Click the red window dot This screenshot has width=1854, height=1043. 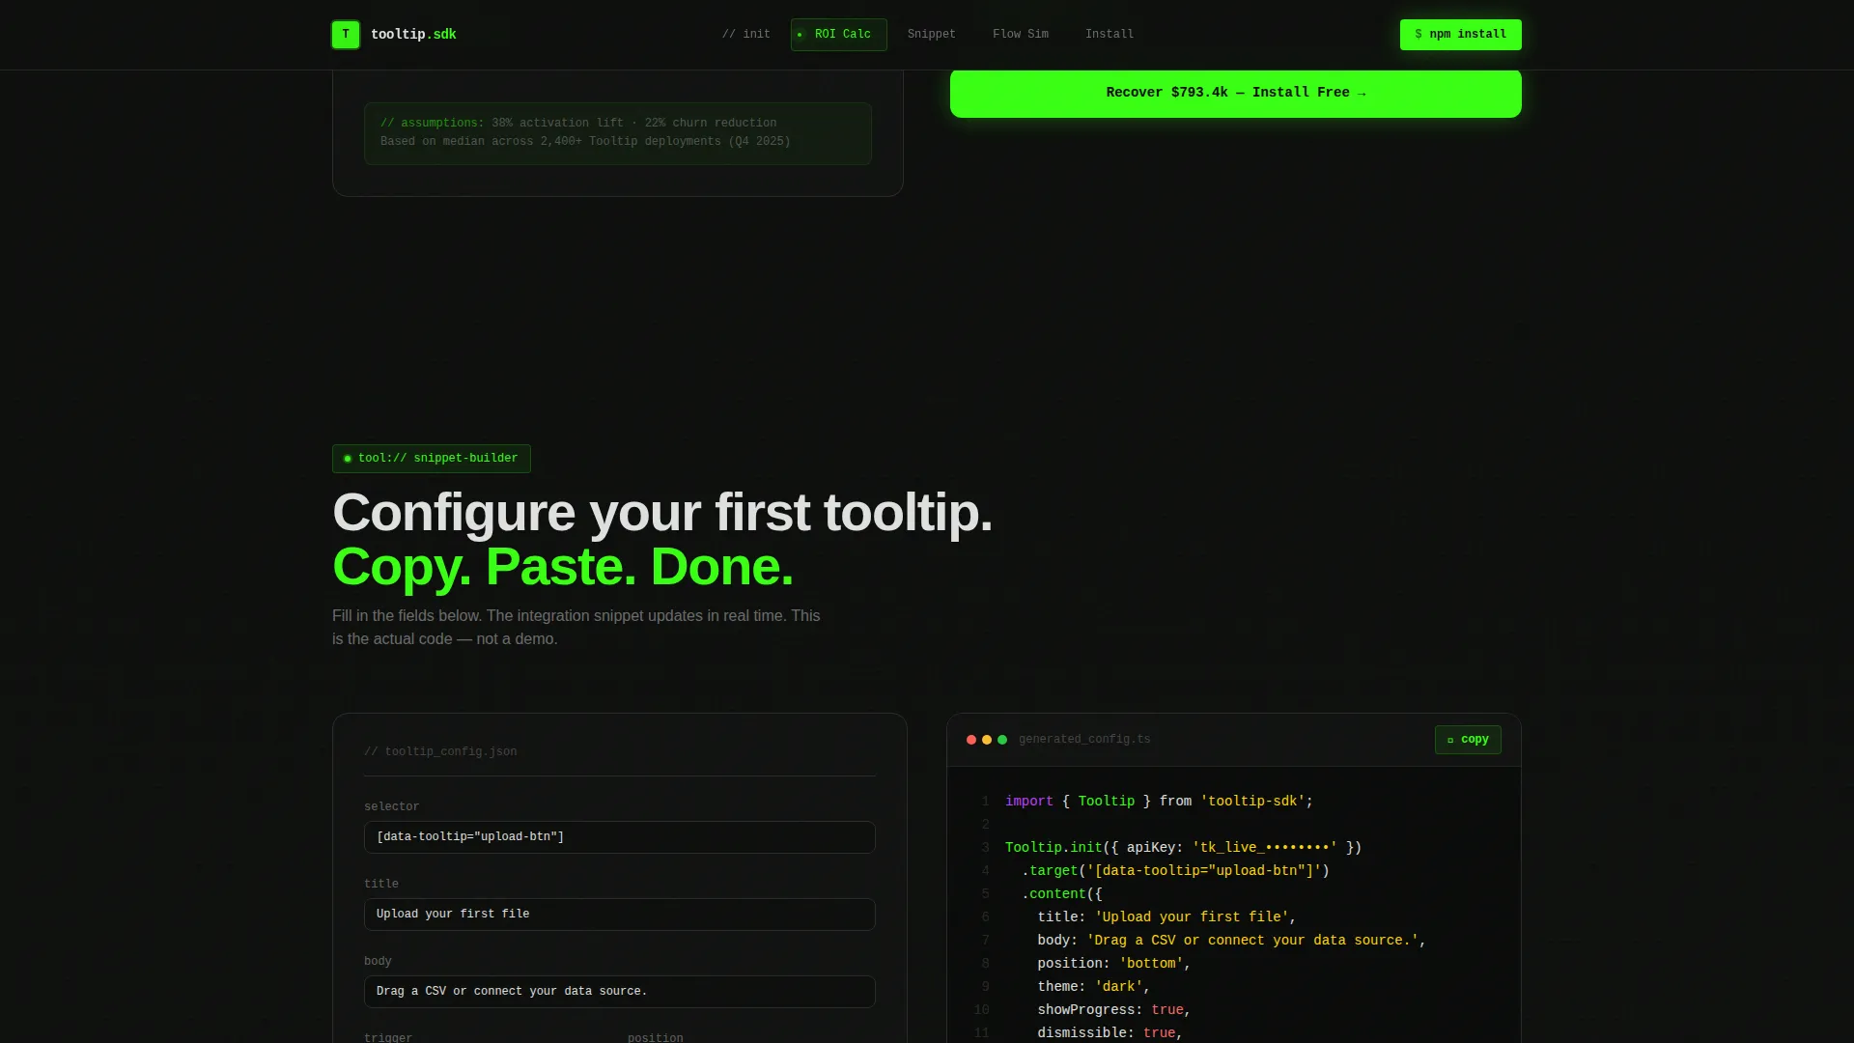point(971,740)
